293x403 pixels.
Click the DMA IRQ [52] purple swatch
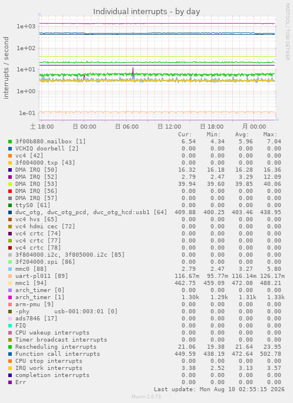click(x=10, y=177)
